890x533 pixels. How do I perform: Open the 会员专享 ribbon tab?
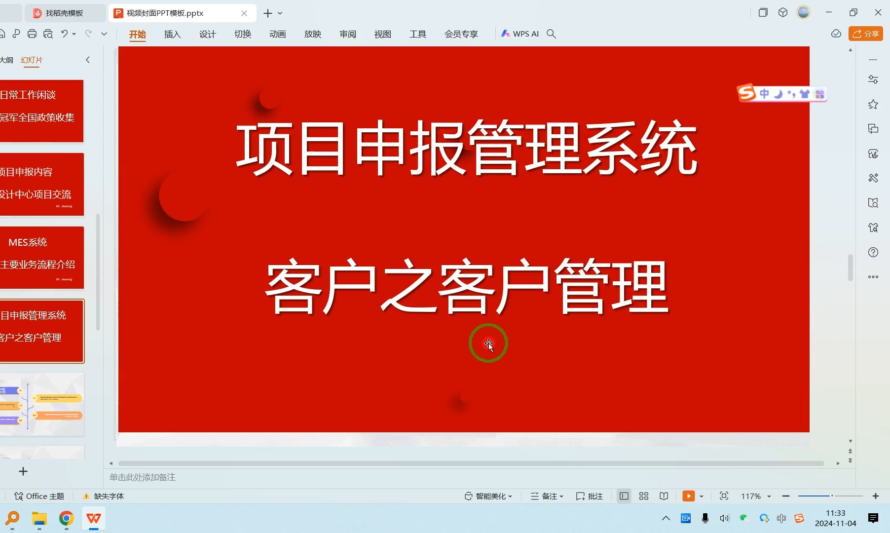point(461,34)
